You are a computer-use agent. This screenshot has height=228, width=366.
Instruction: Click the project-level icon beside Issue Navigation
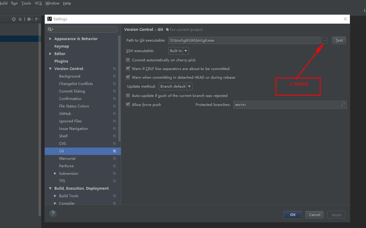click(114, 129)
